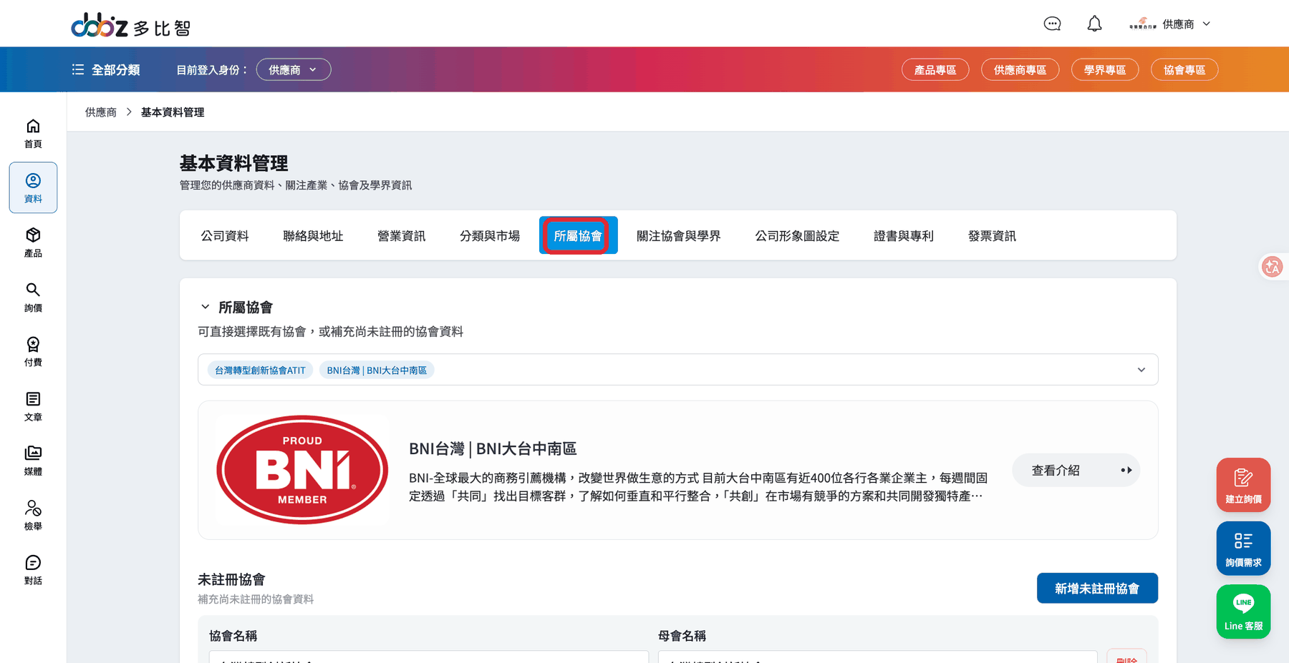This screenshot has height=663, width=1289.
Task: Switch to 證書與專利 tab
Action: pos(904,235)
